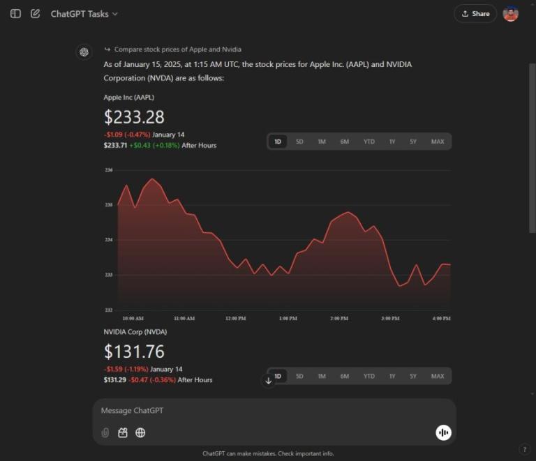Start voice mode with waveform button
The width and height of the screenshot is (536, 461).
coord(443,432)
